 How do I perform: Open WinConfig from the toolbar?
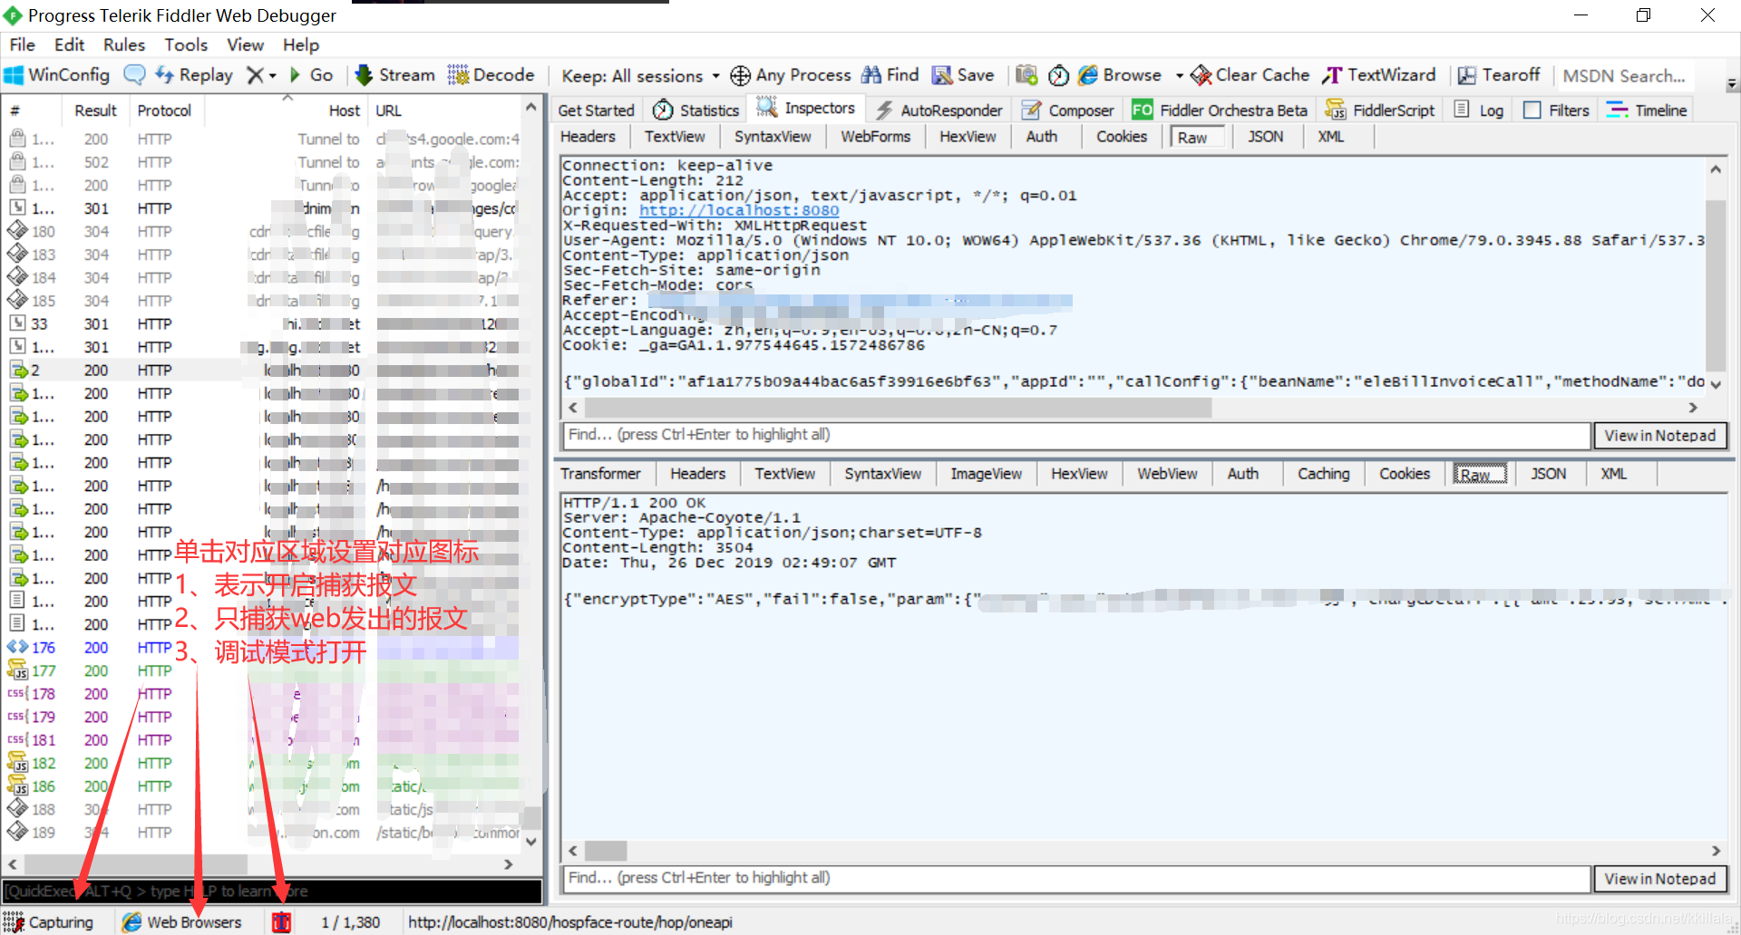tap(57, 75)
